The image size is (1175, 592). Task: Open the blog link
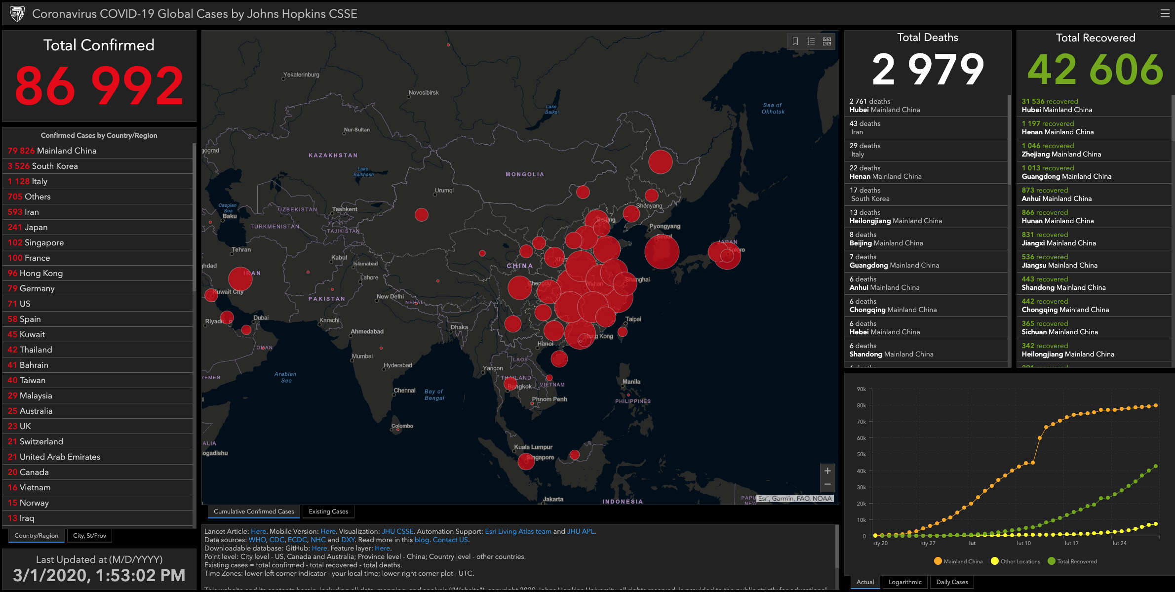[x=422, y=540]
